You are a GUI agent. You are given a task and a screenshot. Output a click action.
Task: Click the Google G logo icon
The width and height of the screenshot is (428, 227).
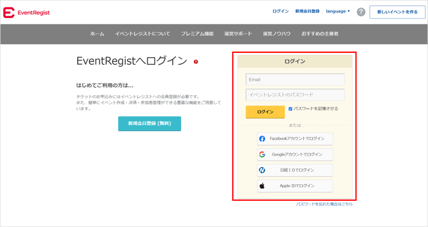(262, 154)
